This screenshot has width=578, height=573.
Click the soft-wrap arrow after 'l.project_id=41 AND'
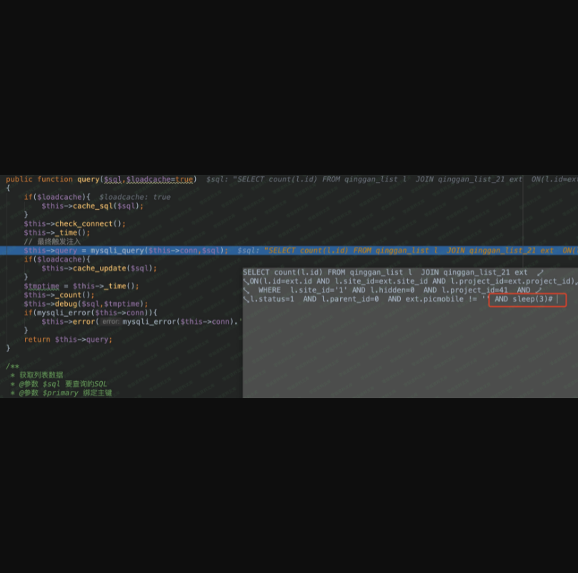coord(539,290)
